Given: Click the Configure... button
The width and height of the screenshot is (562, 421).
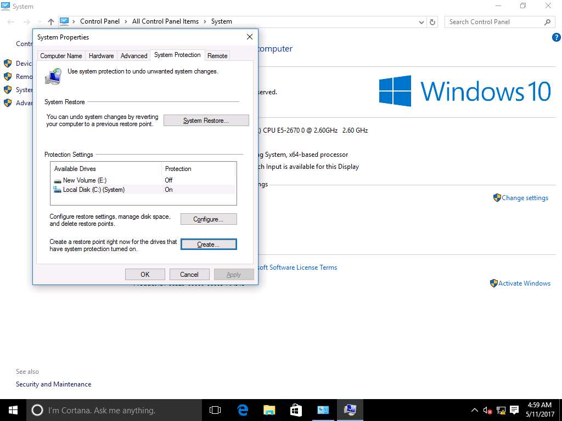Looking at the screenshot, I should coord(209,219).
